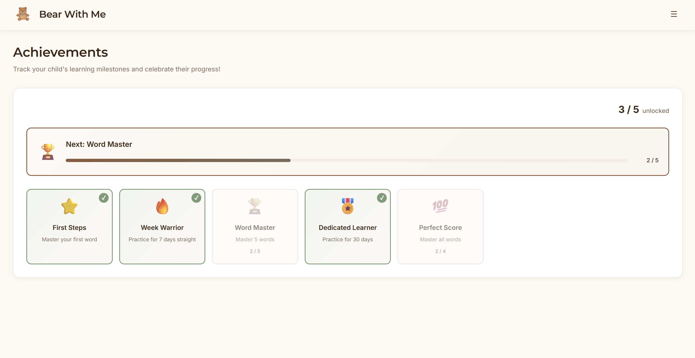Click the yellow star on First Steps

click(70, 206)
